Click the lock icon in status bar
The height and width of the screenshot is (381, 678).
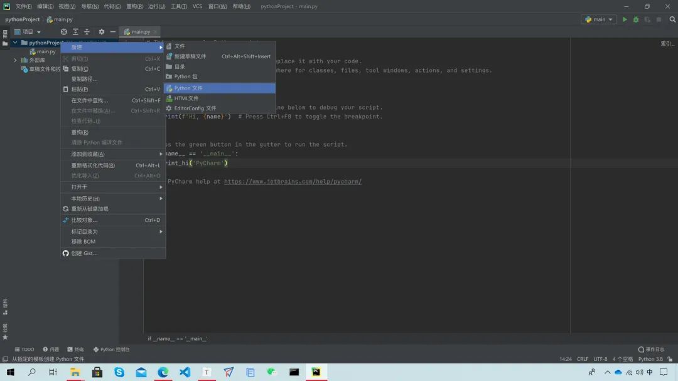tap(670, 359)
